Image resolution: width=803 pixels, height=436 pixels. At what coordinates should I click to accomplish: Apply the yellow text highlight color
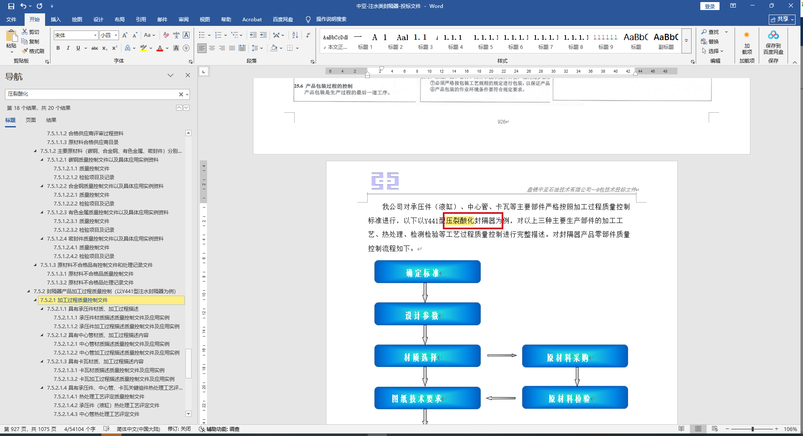coord(144,48)
